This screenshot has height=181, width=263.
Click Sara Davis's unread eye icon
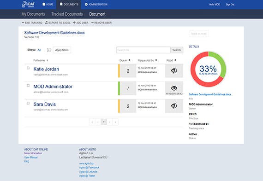[174, 106]
